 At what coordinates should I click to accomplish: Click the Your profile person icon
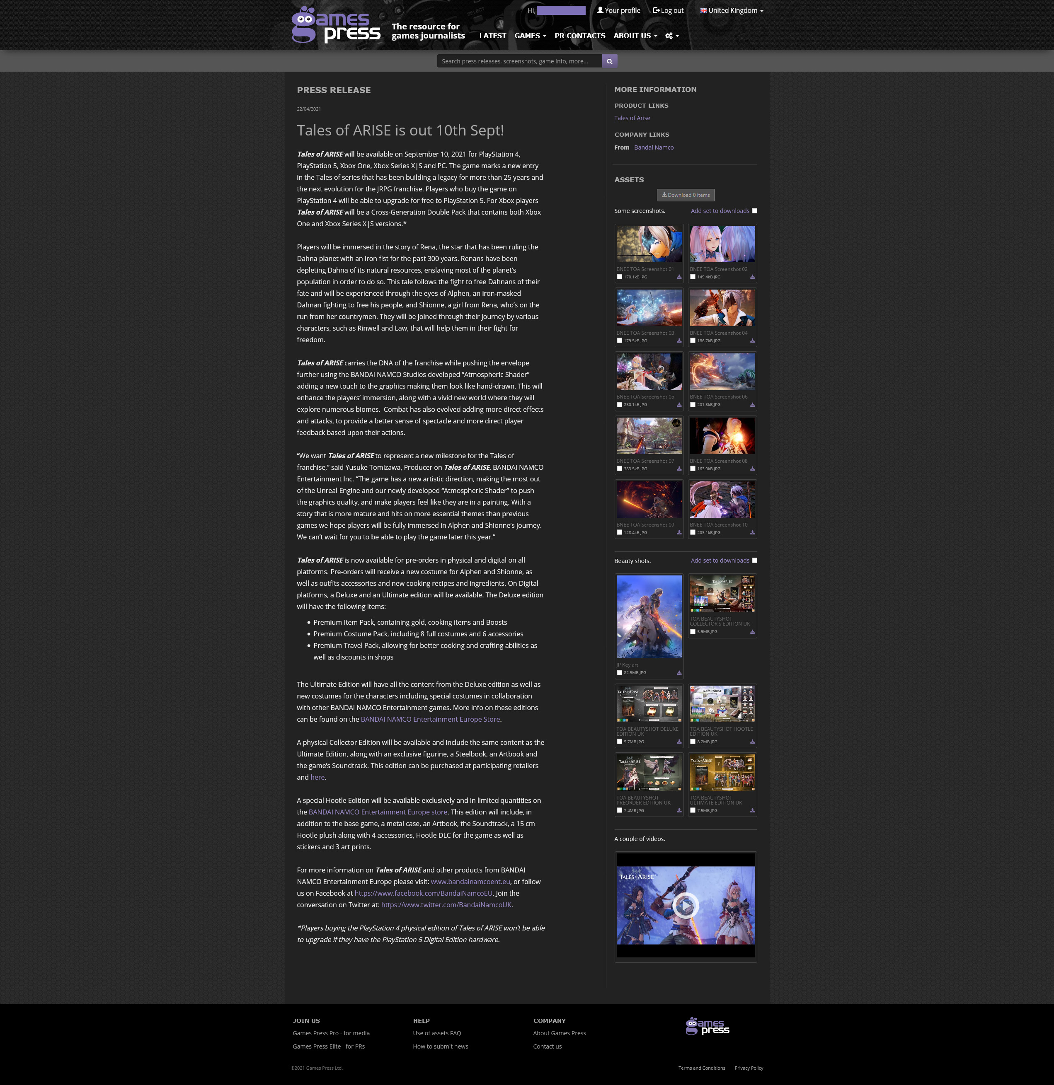pyautogui.click(x=600, y=10)
